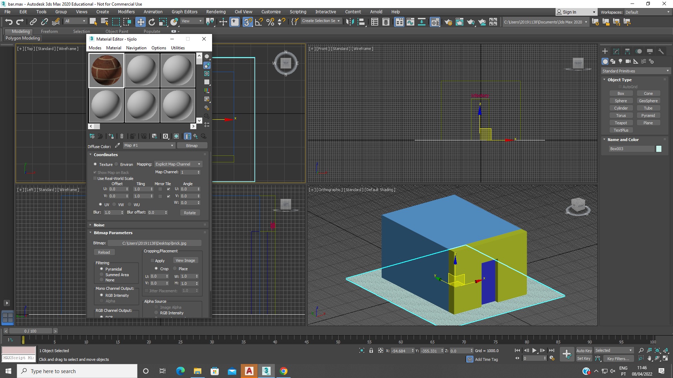Toggle the Angle Snap tool
This screenshot has width=673, height=378.
coord(259,22)
